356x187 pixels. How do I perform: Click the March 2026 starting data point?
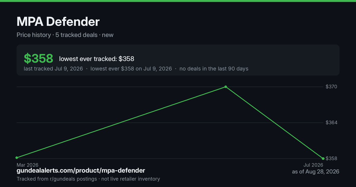coord(17,158)
